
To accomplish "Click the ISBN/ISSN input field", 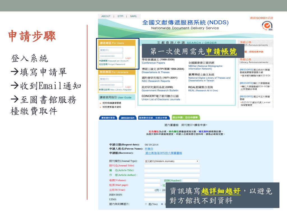I will (155, 195).
